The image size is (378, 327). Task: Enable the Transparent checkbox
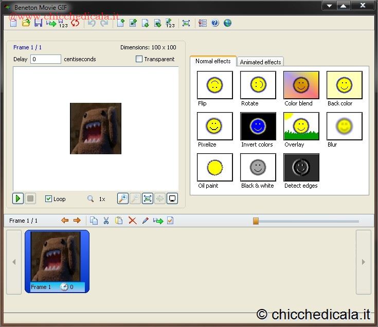pos(139,59)
